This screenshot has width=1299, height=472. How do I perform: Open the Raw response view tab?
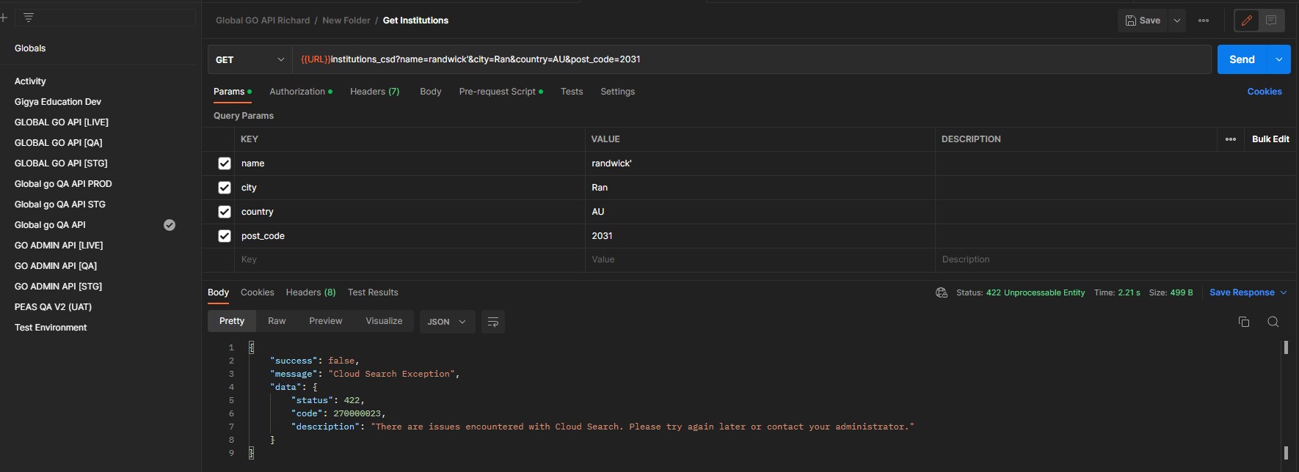click(x=277, y=321)
